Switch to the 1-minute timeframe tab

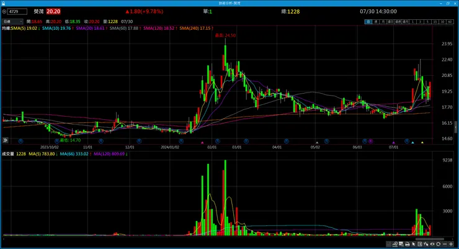[x=412, y=22]
